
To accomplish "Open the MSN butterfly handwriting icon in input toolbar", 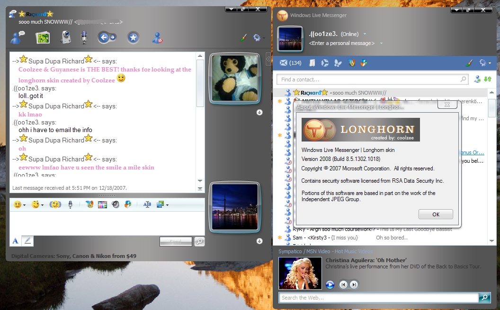I will click(x=89, y=204).
